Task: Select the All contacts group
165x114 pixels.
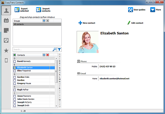Action: pos(37,24)
